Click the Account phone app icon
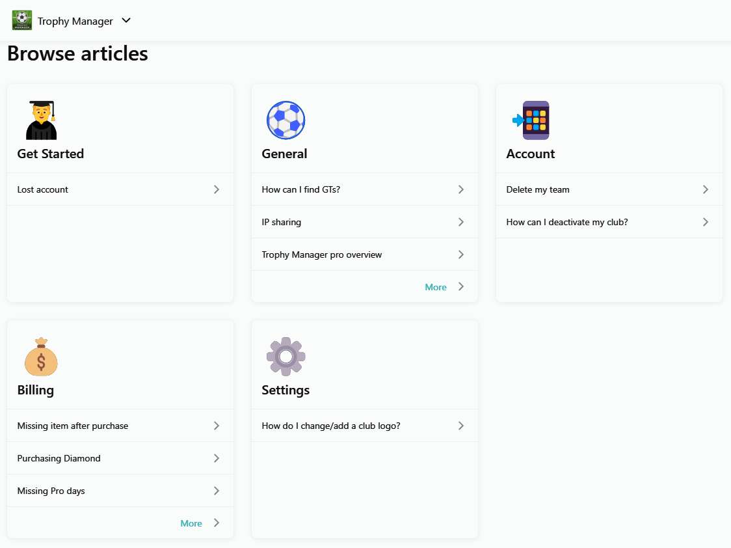Image resolution: width=731 pixels, height=548 pixels. click(531, 120)
